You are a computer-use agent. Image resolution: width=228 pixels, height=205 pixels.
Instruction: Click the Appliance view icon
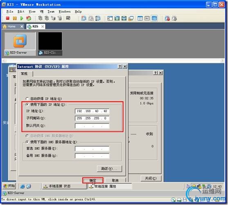pos(147,18)
